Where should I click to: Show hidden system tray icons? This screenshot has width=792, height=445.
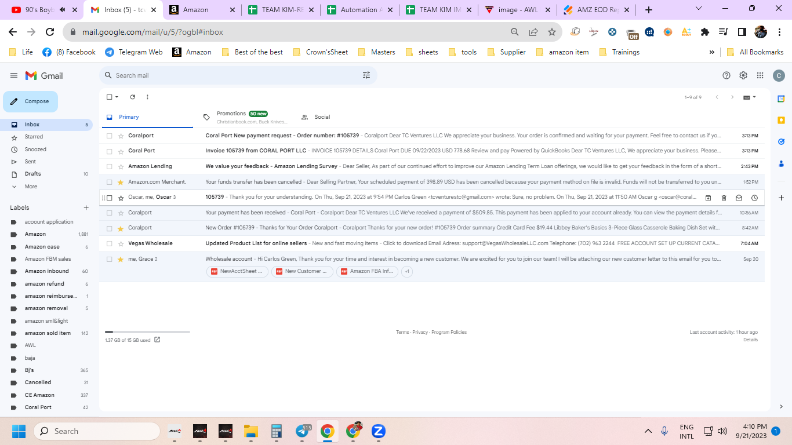(x=648, y=431)
